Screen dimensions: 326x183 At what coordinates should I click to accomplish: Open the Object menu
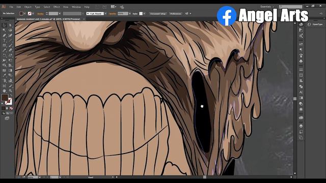(28, 7)
